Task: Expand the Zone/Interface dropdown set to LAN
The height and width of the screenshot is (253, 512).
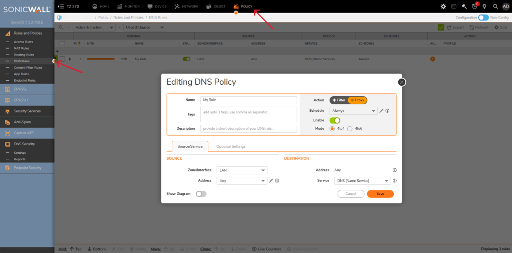Action: click(242, 170)
